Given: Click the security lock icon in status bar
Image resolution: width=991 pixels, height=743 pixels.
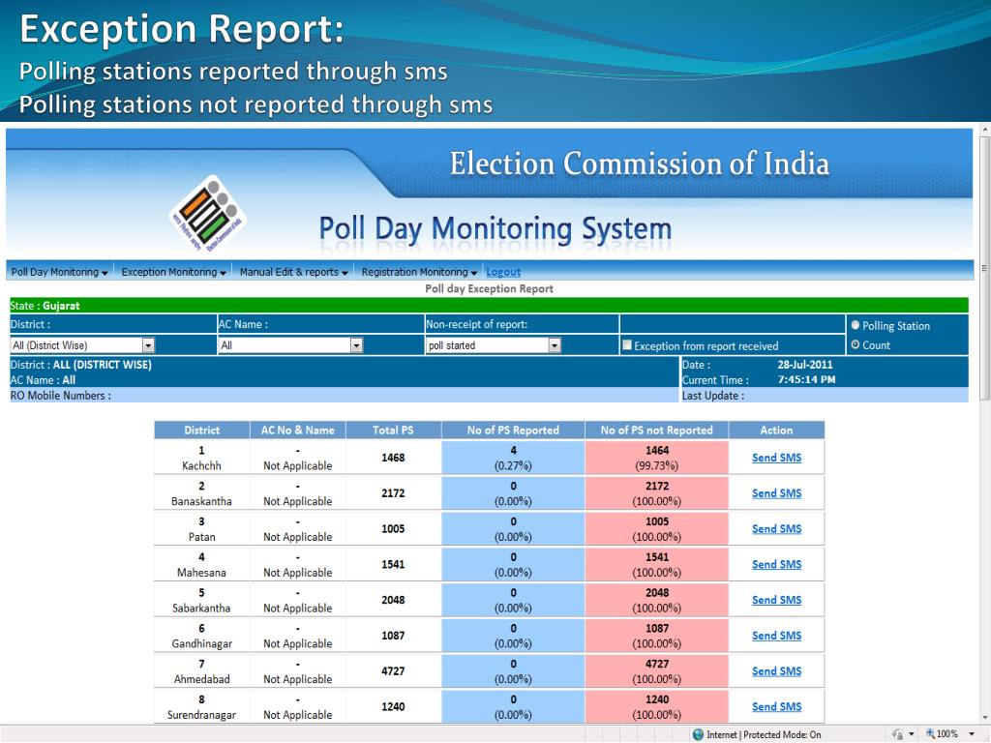Looking at the screenshot, I should (x=897, y=734).
